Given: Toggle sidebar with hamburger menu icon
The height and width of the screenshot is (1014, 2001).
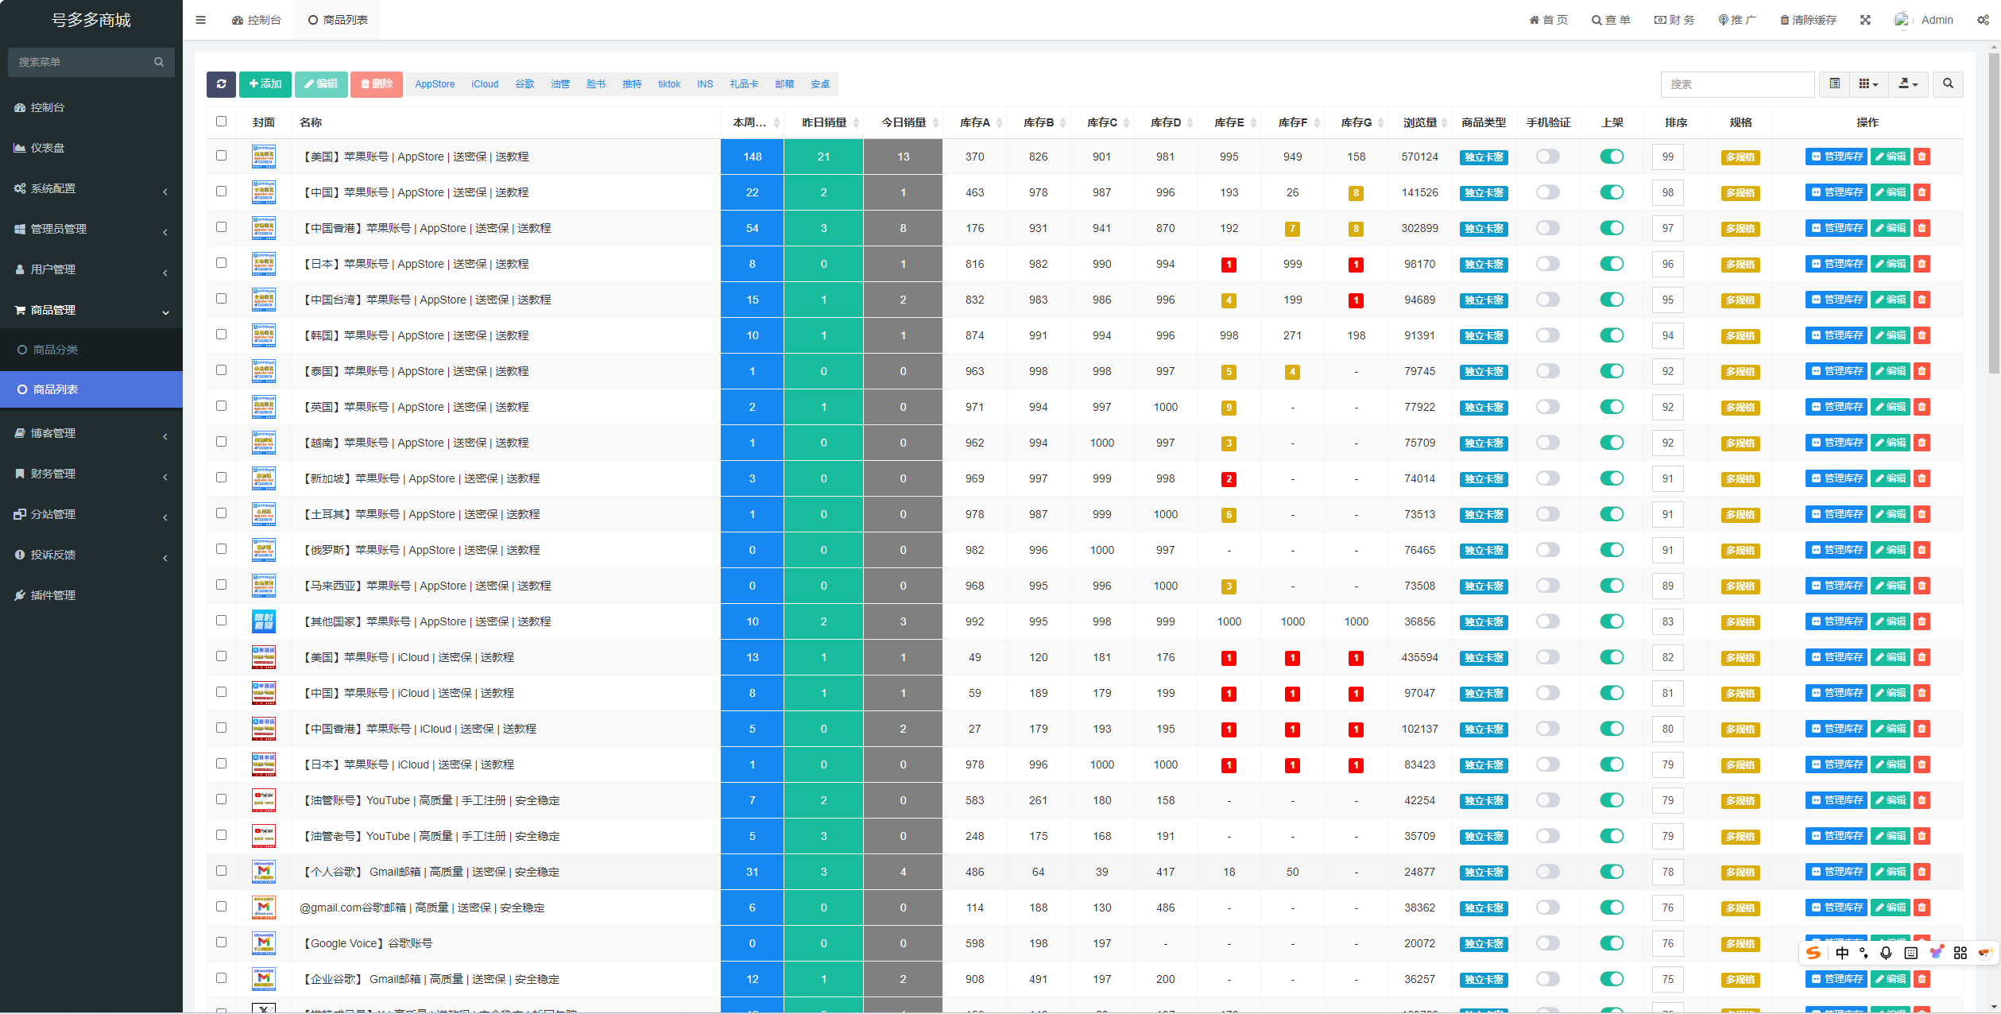Looking at the screenshot, I should [x=200, y=20].
